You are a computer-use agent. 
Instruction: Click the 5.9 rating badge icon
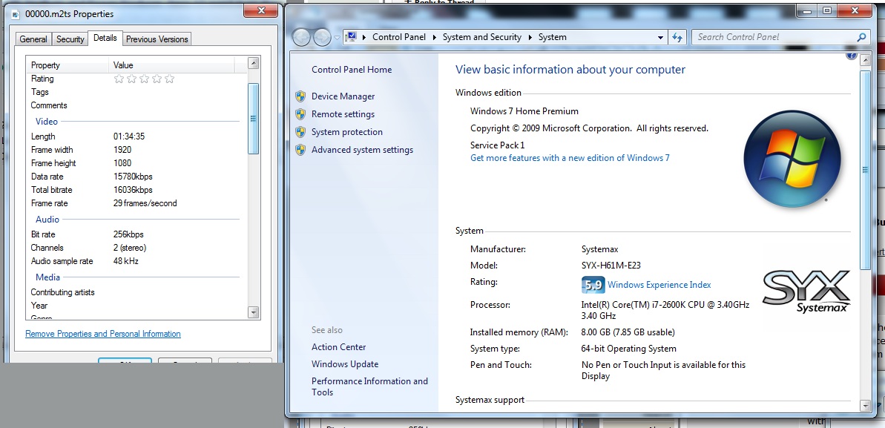pos(593,285)
